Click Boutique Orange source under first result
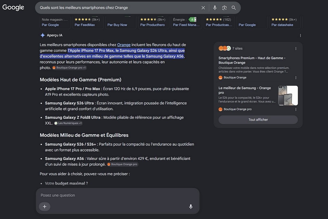The width and height of the screenshot is (328, 219). click(233, 77)
